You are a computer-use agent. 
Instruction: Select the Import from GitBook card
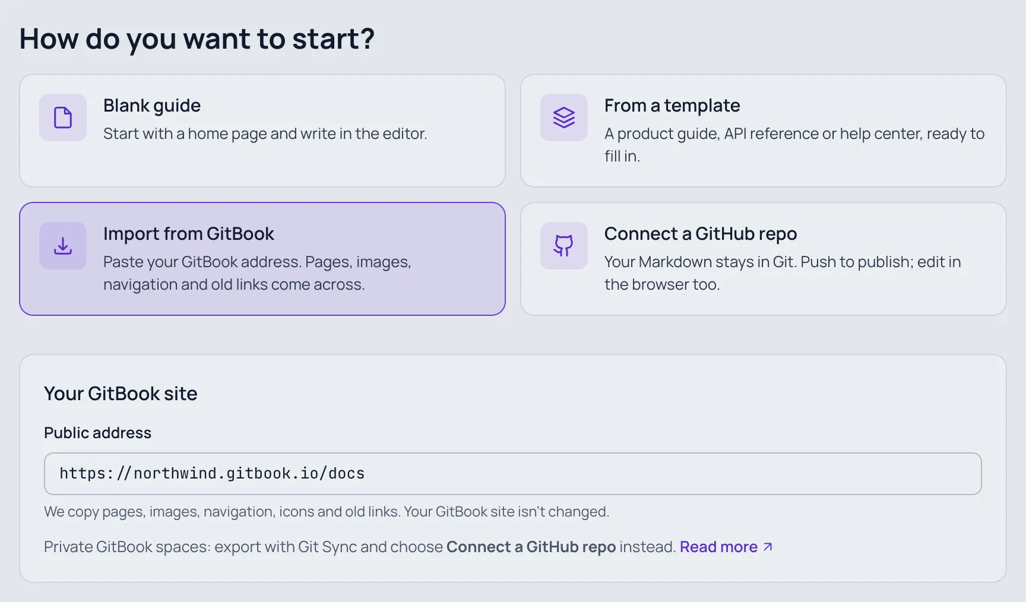pos(262,259)
